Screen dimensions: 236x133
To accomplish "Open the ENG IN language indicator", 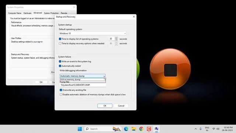I will point(207,129).
